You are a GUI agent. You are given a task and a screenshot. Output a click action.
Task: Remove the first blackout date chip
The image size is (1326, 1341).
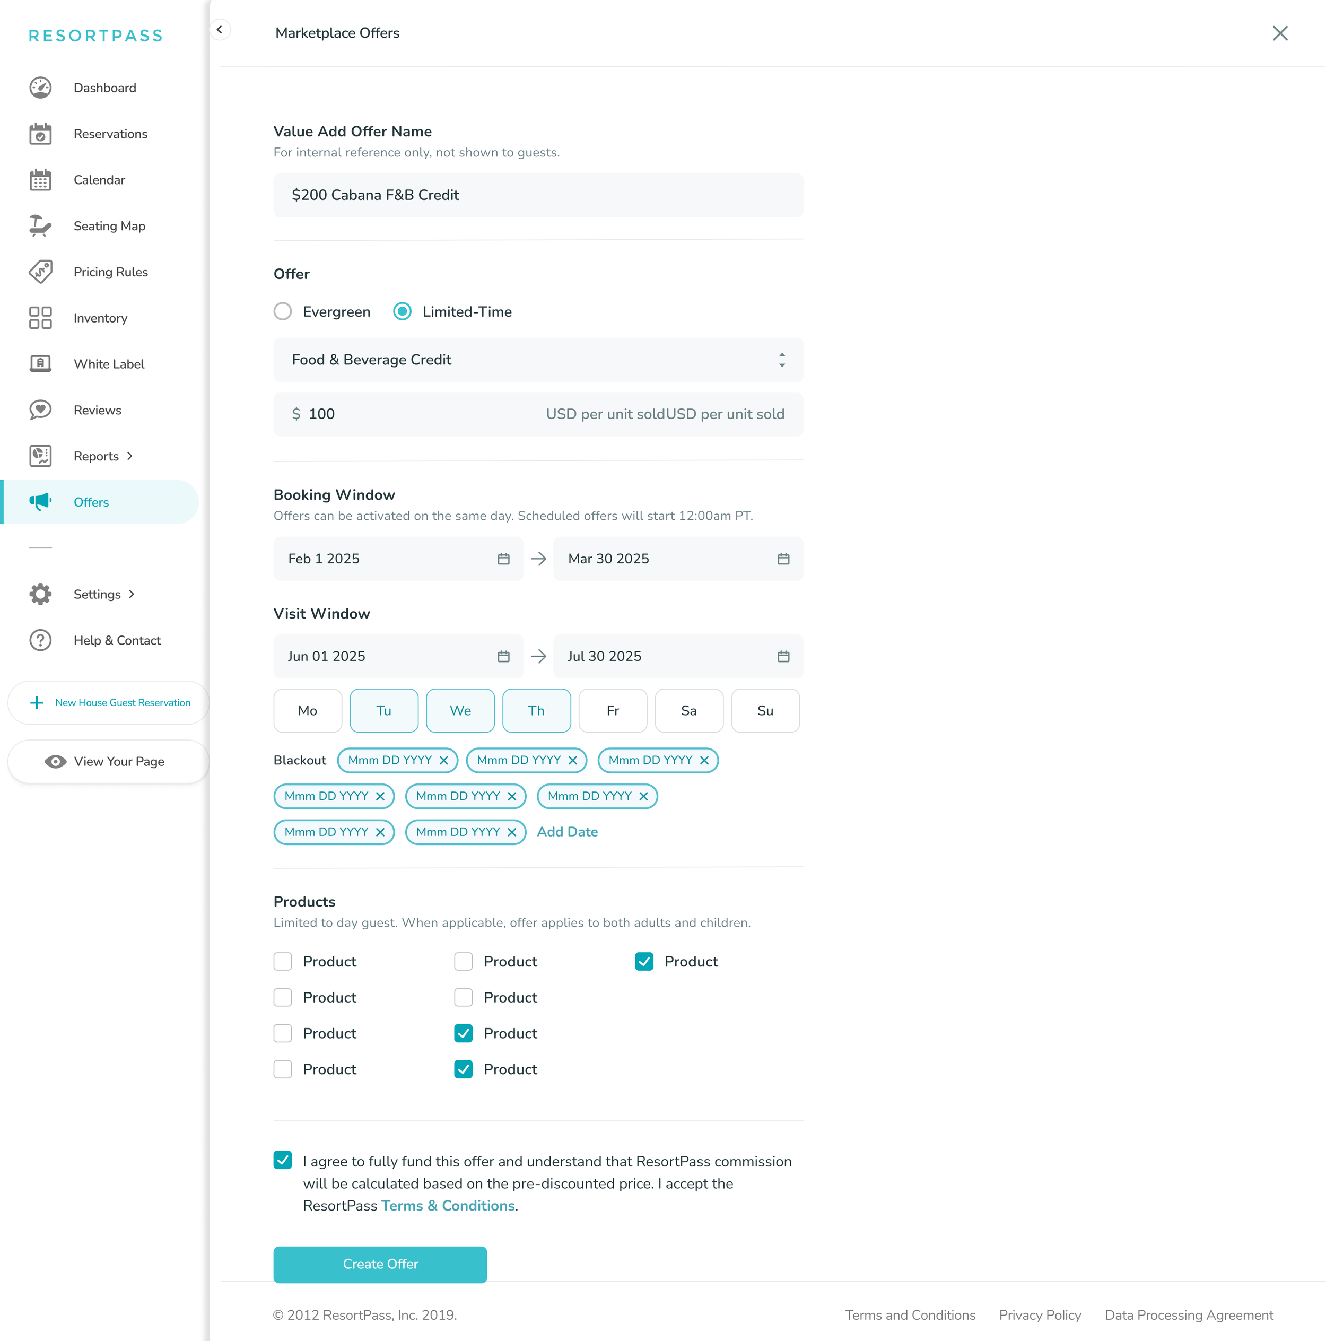pos(443,760)
